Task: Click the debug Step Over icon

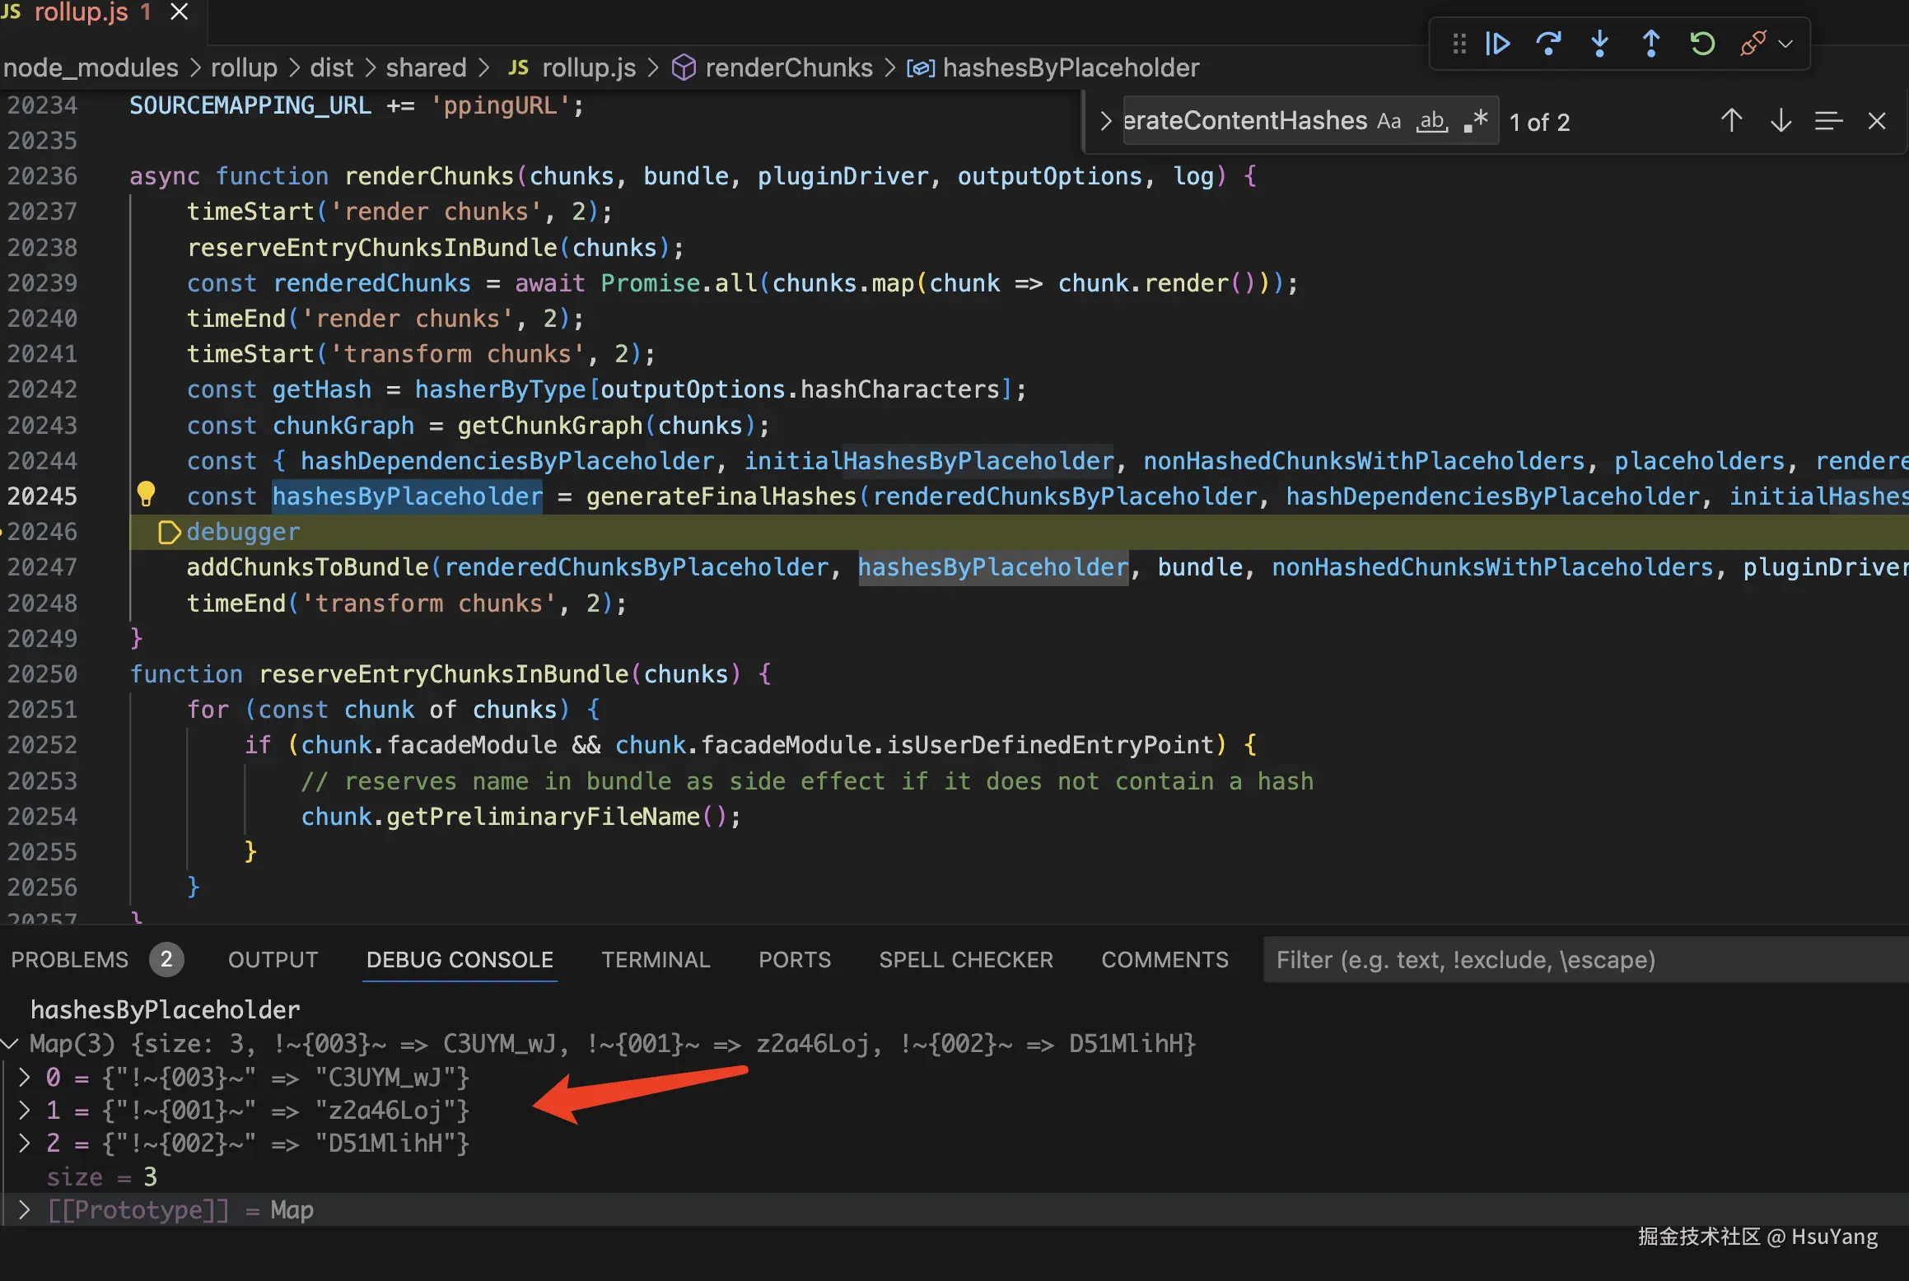Action: 1548,44
